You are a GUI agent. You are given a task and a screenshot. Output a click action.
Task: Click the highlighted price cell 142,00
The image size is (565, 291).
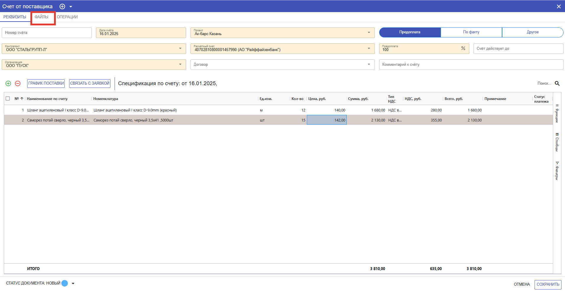click(x=327, y=120)
